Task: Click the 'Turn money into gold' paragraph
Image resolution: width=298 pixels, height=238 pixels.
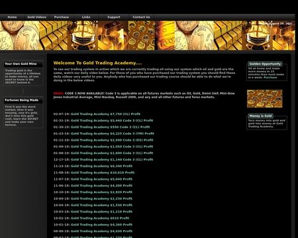Action: [267, 124]
